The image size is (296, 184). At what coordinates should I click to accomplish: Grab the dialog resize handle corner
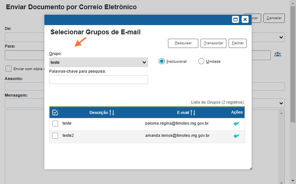(250, 168)
